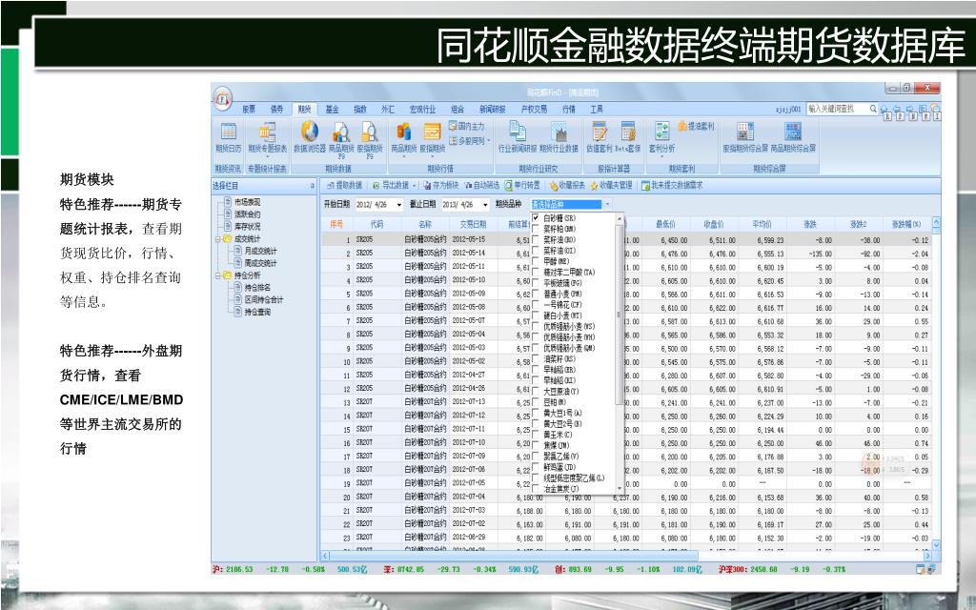Select 区间持仓合计 tree item
976x610 pixels.
[x=263, y=299]
